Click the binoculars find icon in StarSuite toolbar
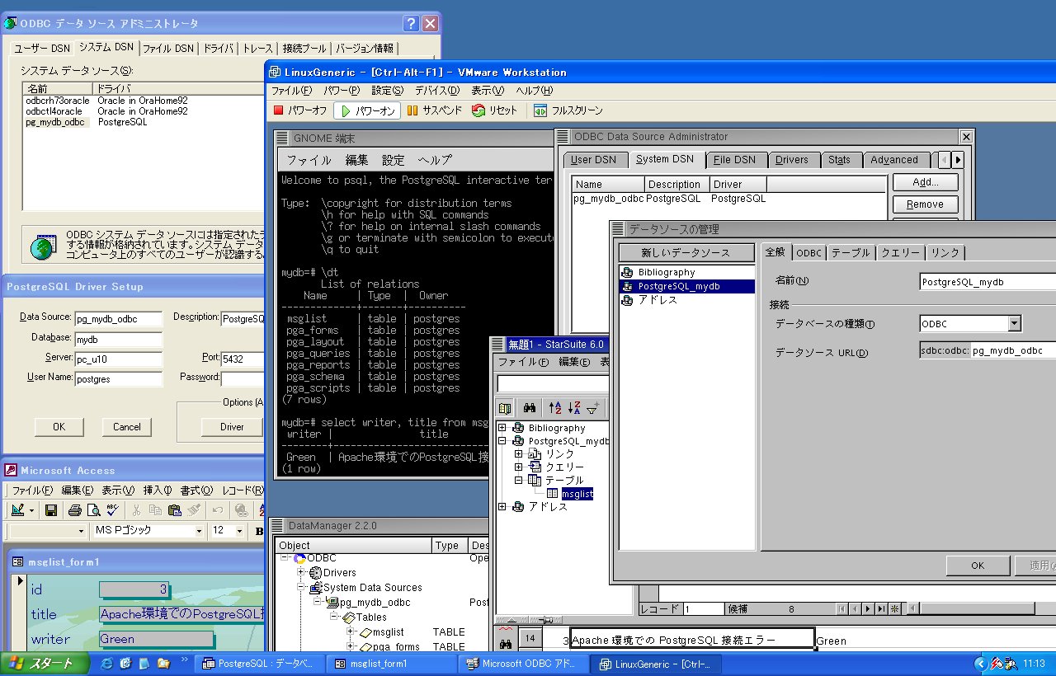Screen dimensions: 1056x676 530,407
